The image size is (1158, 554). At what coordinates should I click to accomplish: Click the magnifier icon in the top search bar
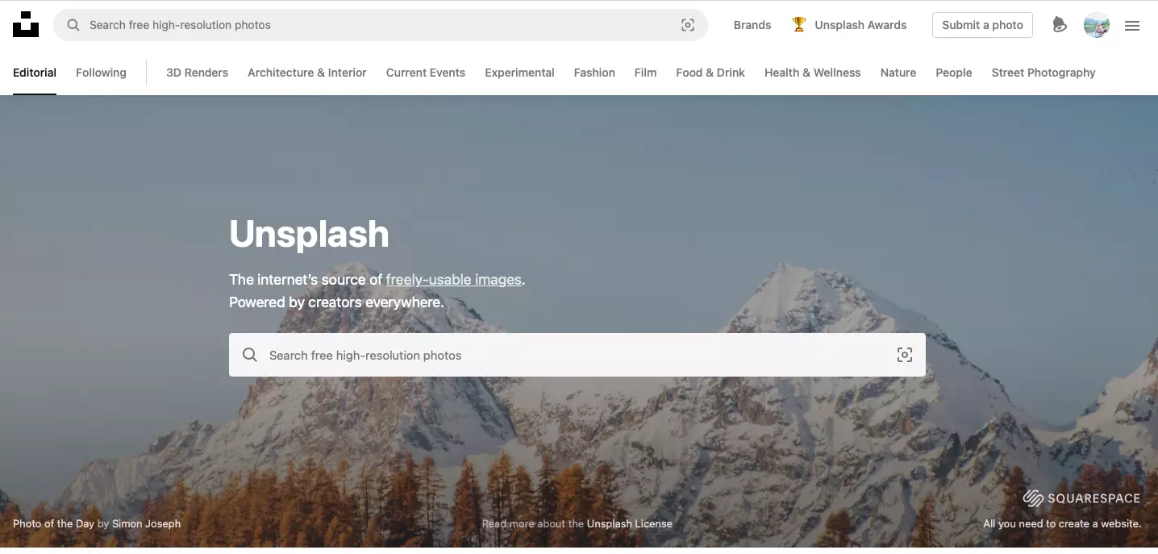[x=73, y=25]
